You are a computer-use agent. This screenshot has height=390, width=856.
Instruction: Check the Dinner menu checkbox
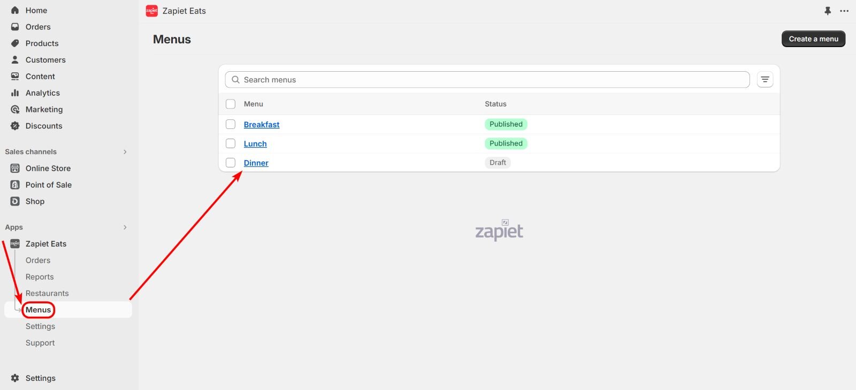tap(231, 163)
